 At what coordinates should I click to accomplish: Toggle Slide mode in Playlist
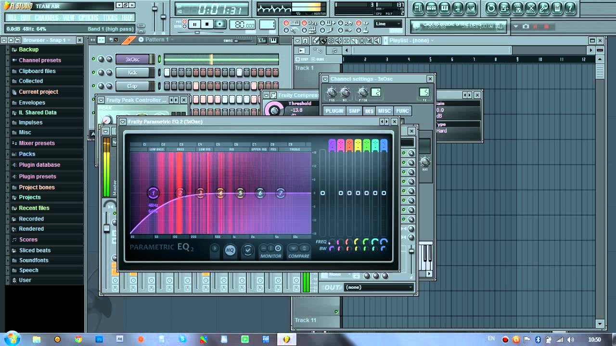point(318,59)
